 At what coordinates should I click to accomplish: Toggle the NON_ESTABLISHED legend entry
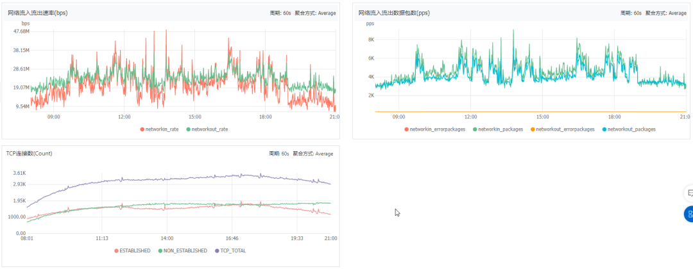[x=183, y=250]
